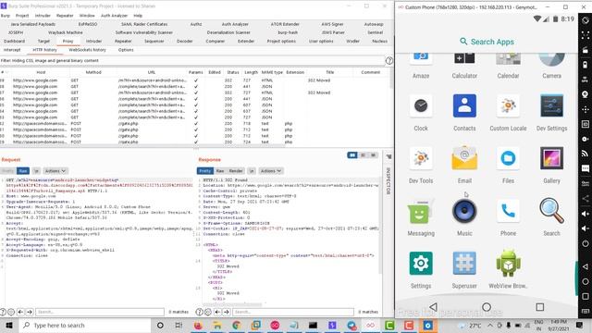Toggle \n newline display in Request panel
Image resolution: width=592 pixels, height=333 pixels.
(36, 171)
